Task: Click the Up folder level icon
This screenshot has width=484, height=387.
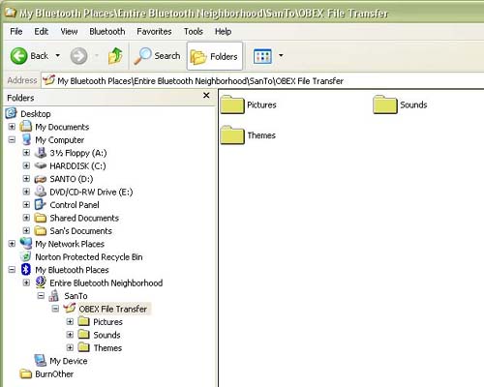Action: tap(115, 56)
